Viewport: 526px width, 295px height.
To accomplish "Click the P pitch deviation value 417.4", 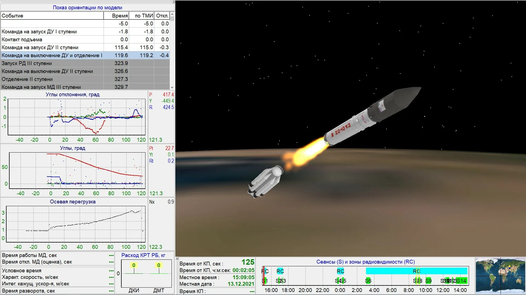I will coord(168,95).
